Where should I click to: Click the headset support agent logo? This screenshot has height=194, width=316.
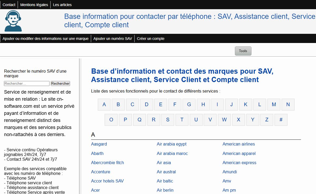pos(13,21)
